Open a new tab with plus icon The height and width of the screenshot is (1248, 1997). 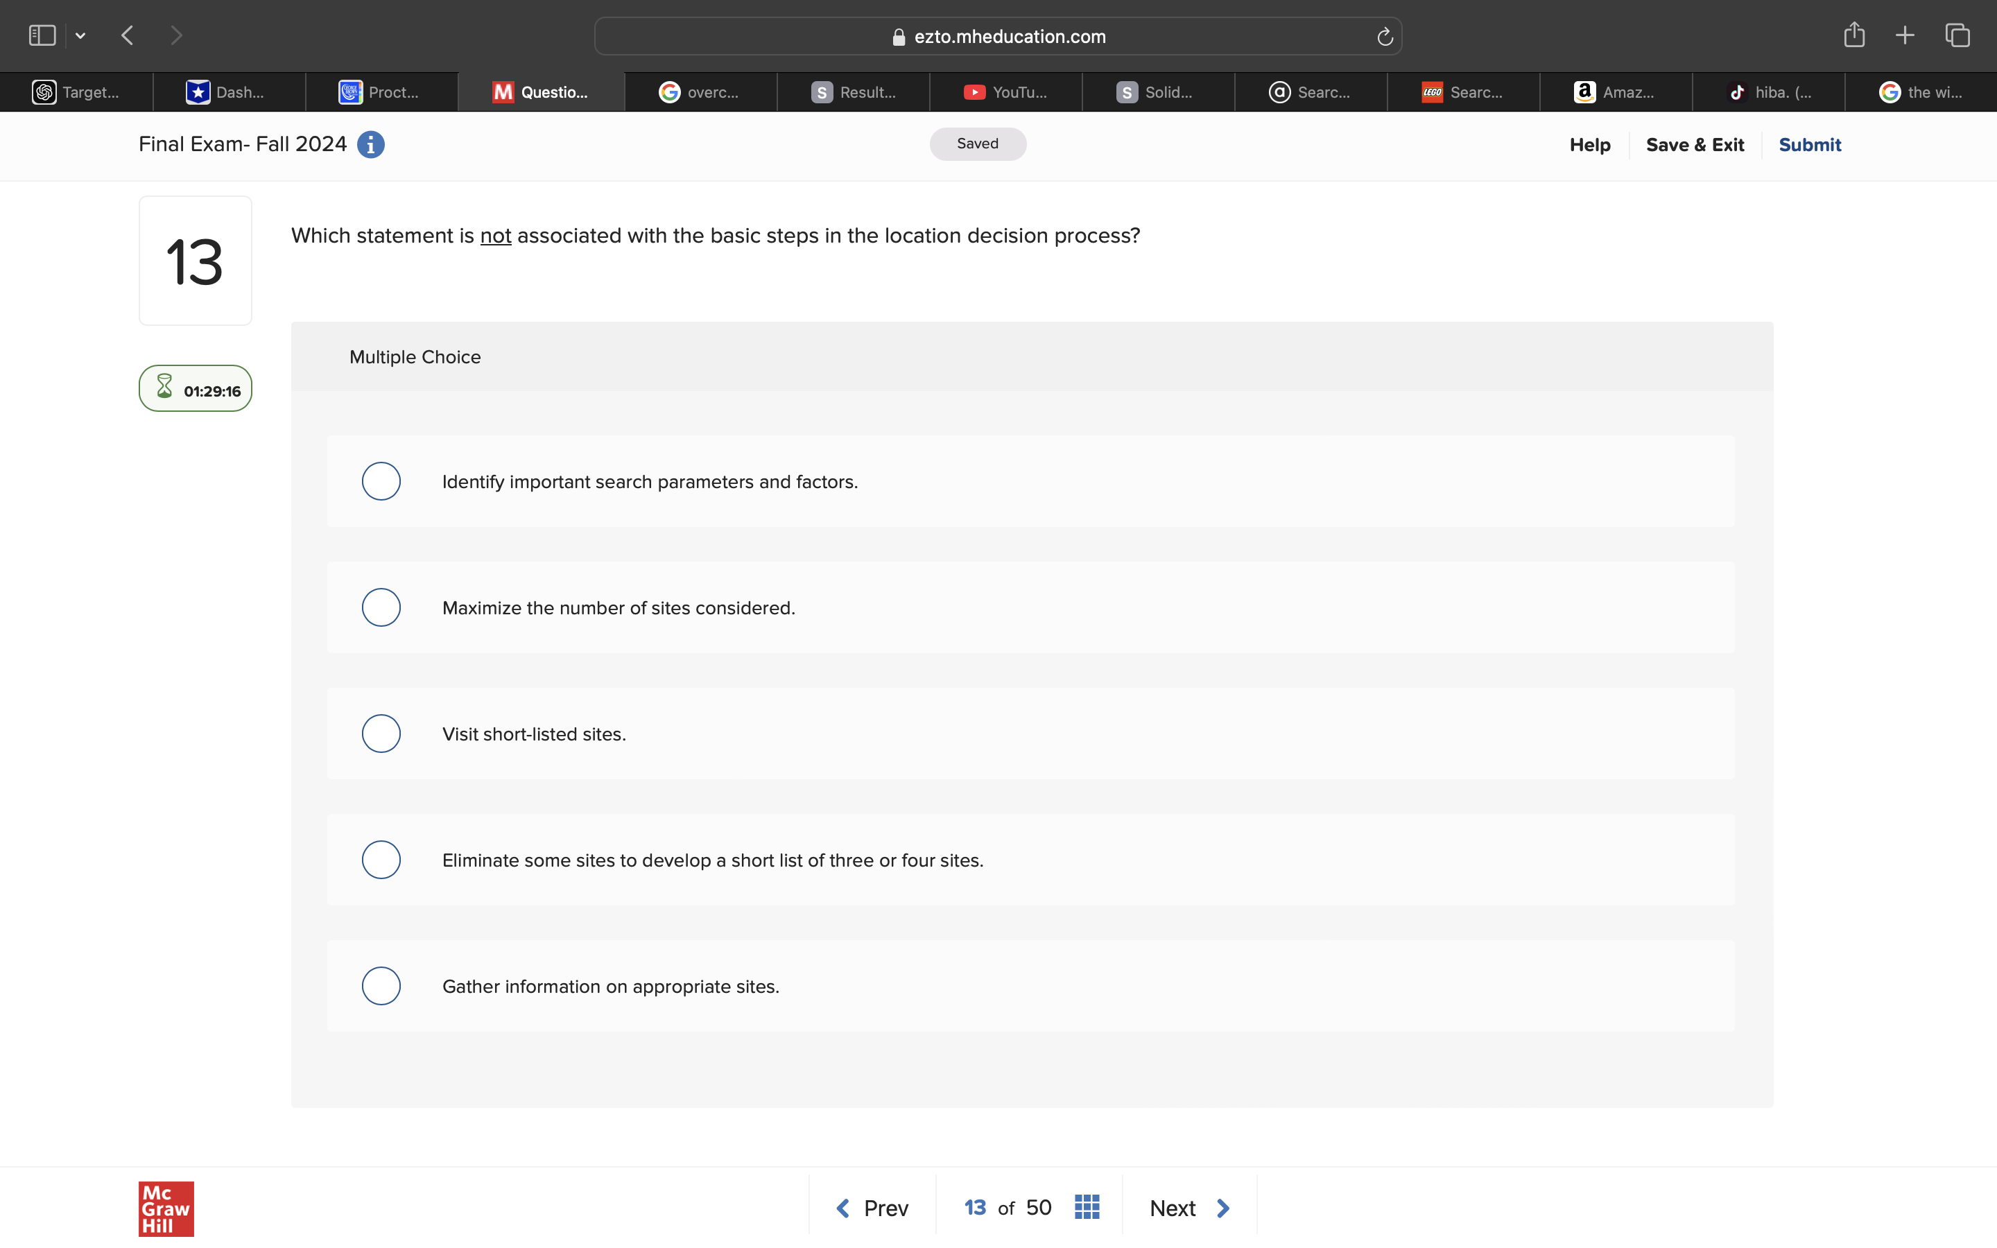(1905, 35)
